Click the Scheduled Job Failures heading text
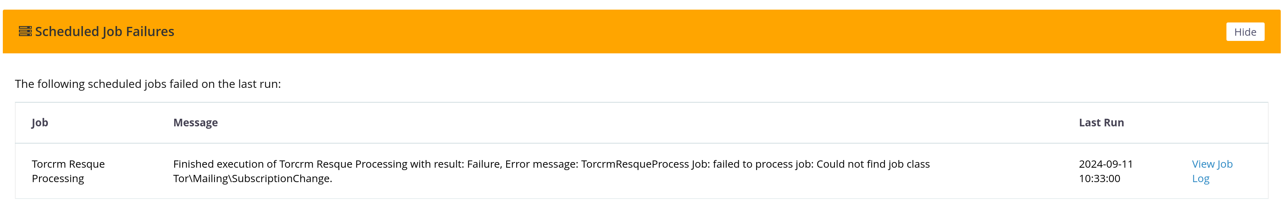Viewport: 1288px width, 213px height. (105, 31)
